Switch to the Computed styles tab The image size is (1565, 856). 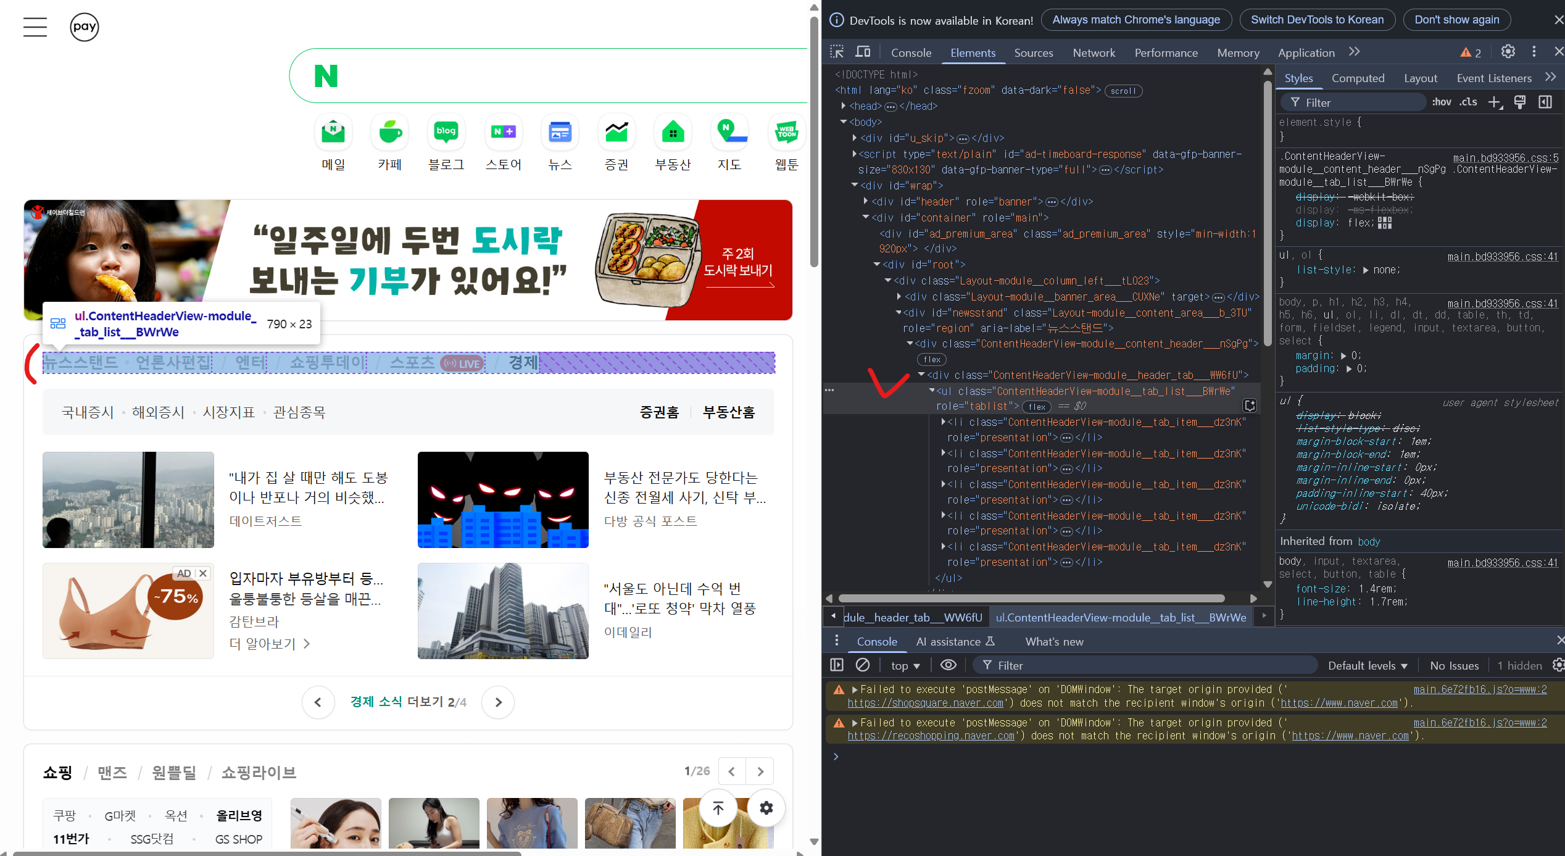(x=1358, y=78)
